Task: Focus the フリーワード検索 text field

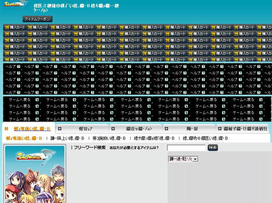Action: click(x=186, y=148)
